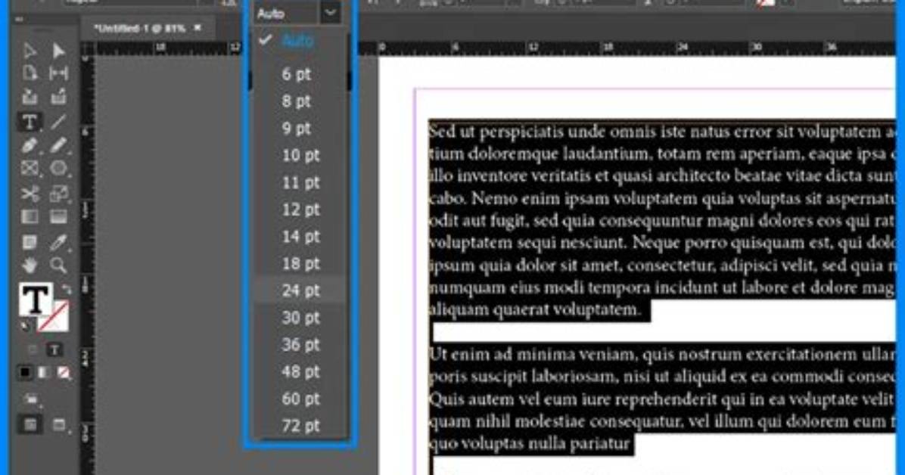Select the Note tool

[x=30, y=242]
